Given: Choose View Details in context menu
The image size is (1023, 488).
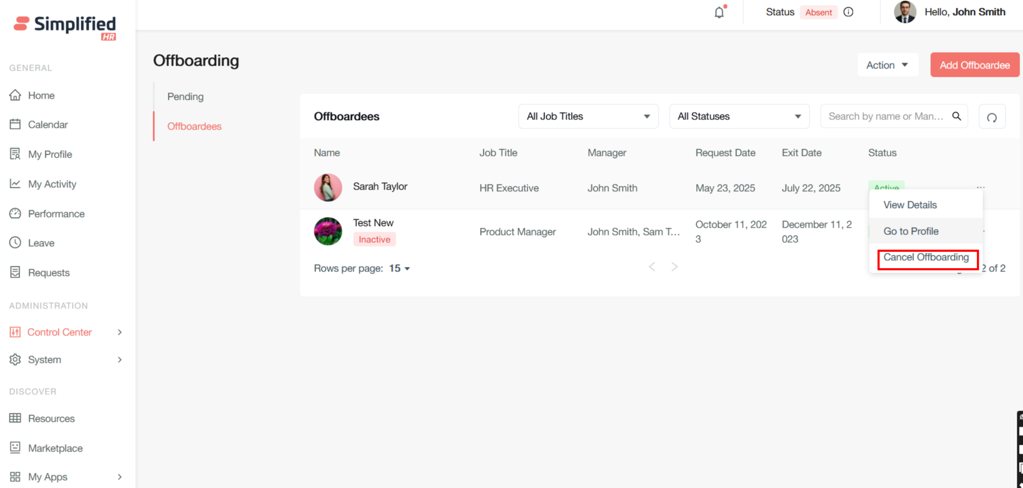Looking at the screenshot, I should [x=910, y=205].
